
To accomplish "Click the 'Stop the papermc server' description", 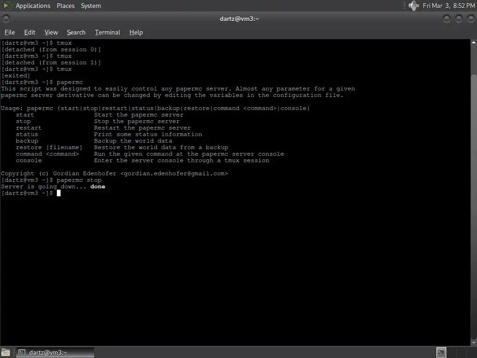I will 137,121.
